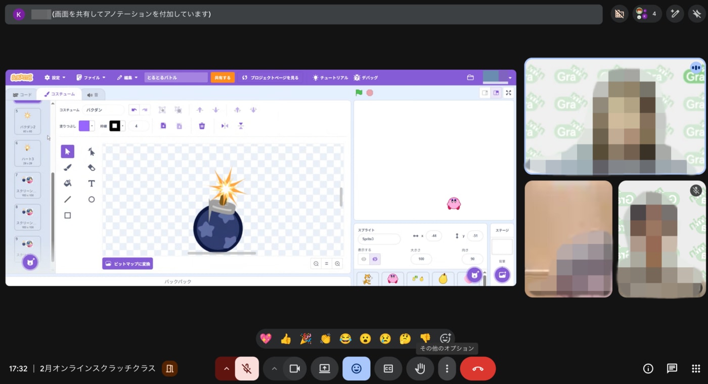Image resolution: width=708 pixels, height=384 pixels.
Task: Choose the Text tool
Action: point(92,183)
